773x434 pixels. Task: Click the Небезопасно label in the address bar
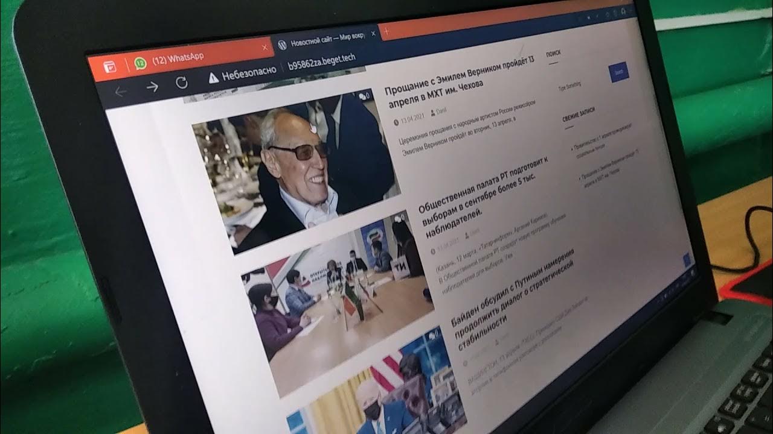(249, 72)
